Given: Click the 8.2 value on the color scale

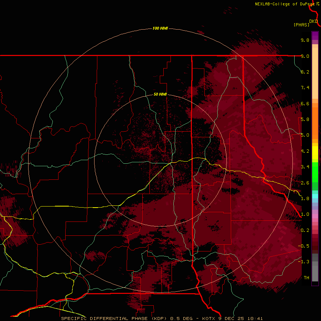Looking at the screenshot, I should coord(305,72).
